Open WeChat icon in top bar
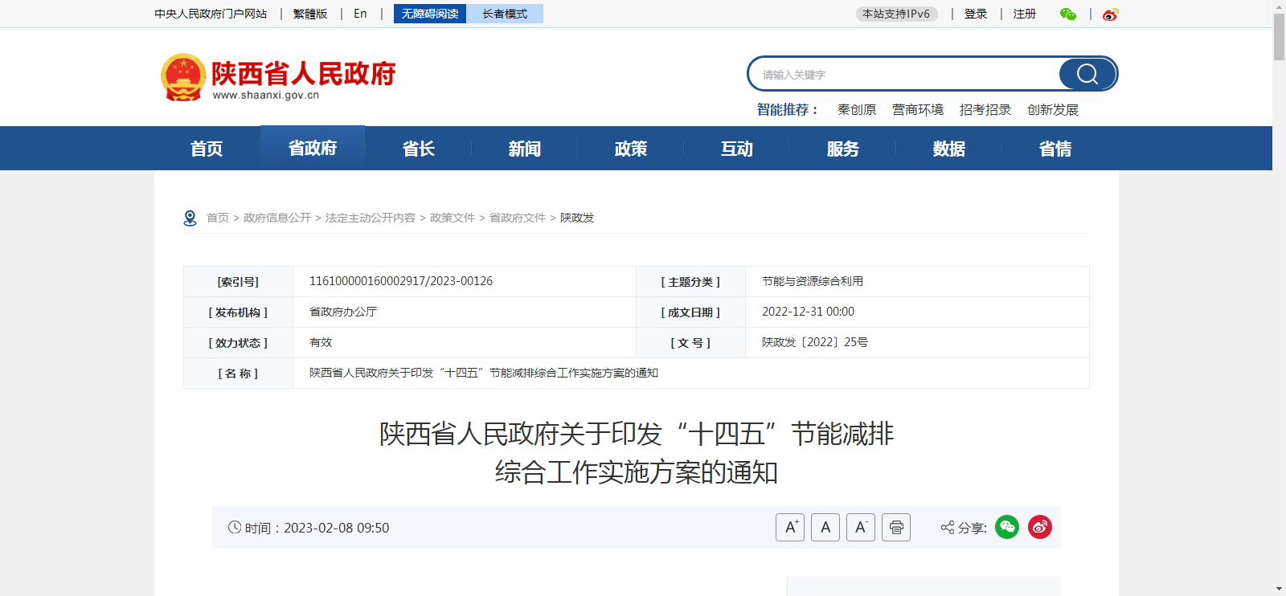Screen dimensions: 1286x596 pos(1067,14)
